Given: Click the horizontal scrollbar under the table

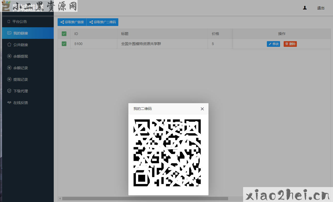Looking at the screenshot, I should click(x=145, y=199).
